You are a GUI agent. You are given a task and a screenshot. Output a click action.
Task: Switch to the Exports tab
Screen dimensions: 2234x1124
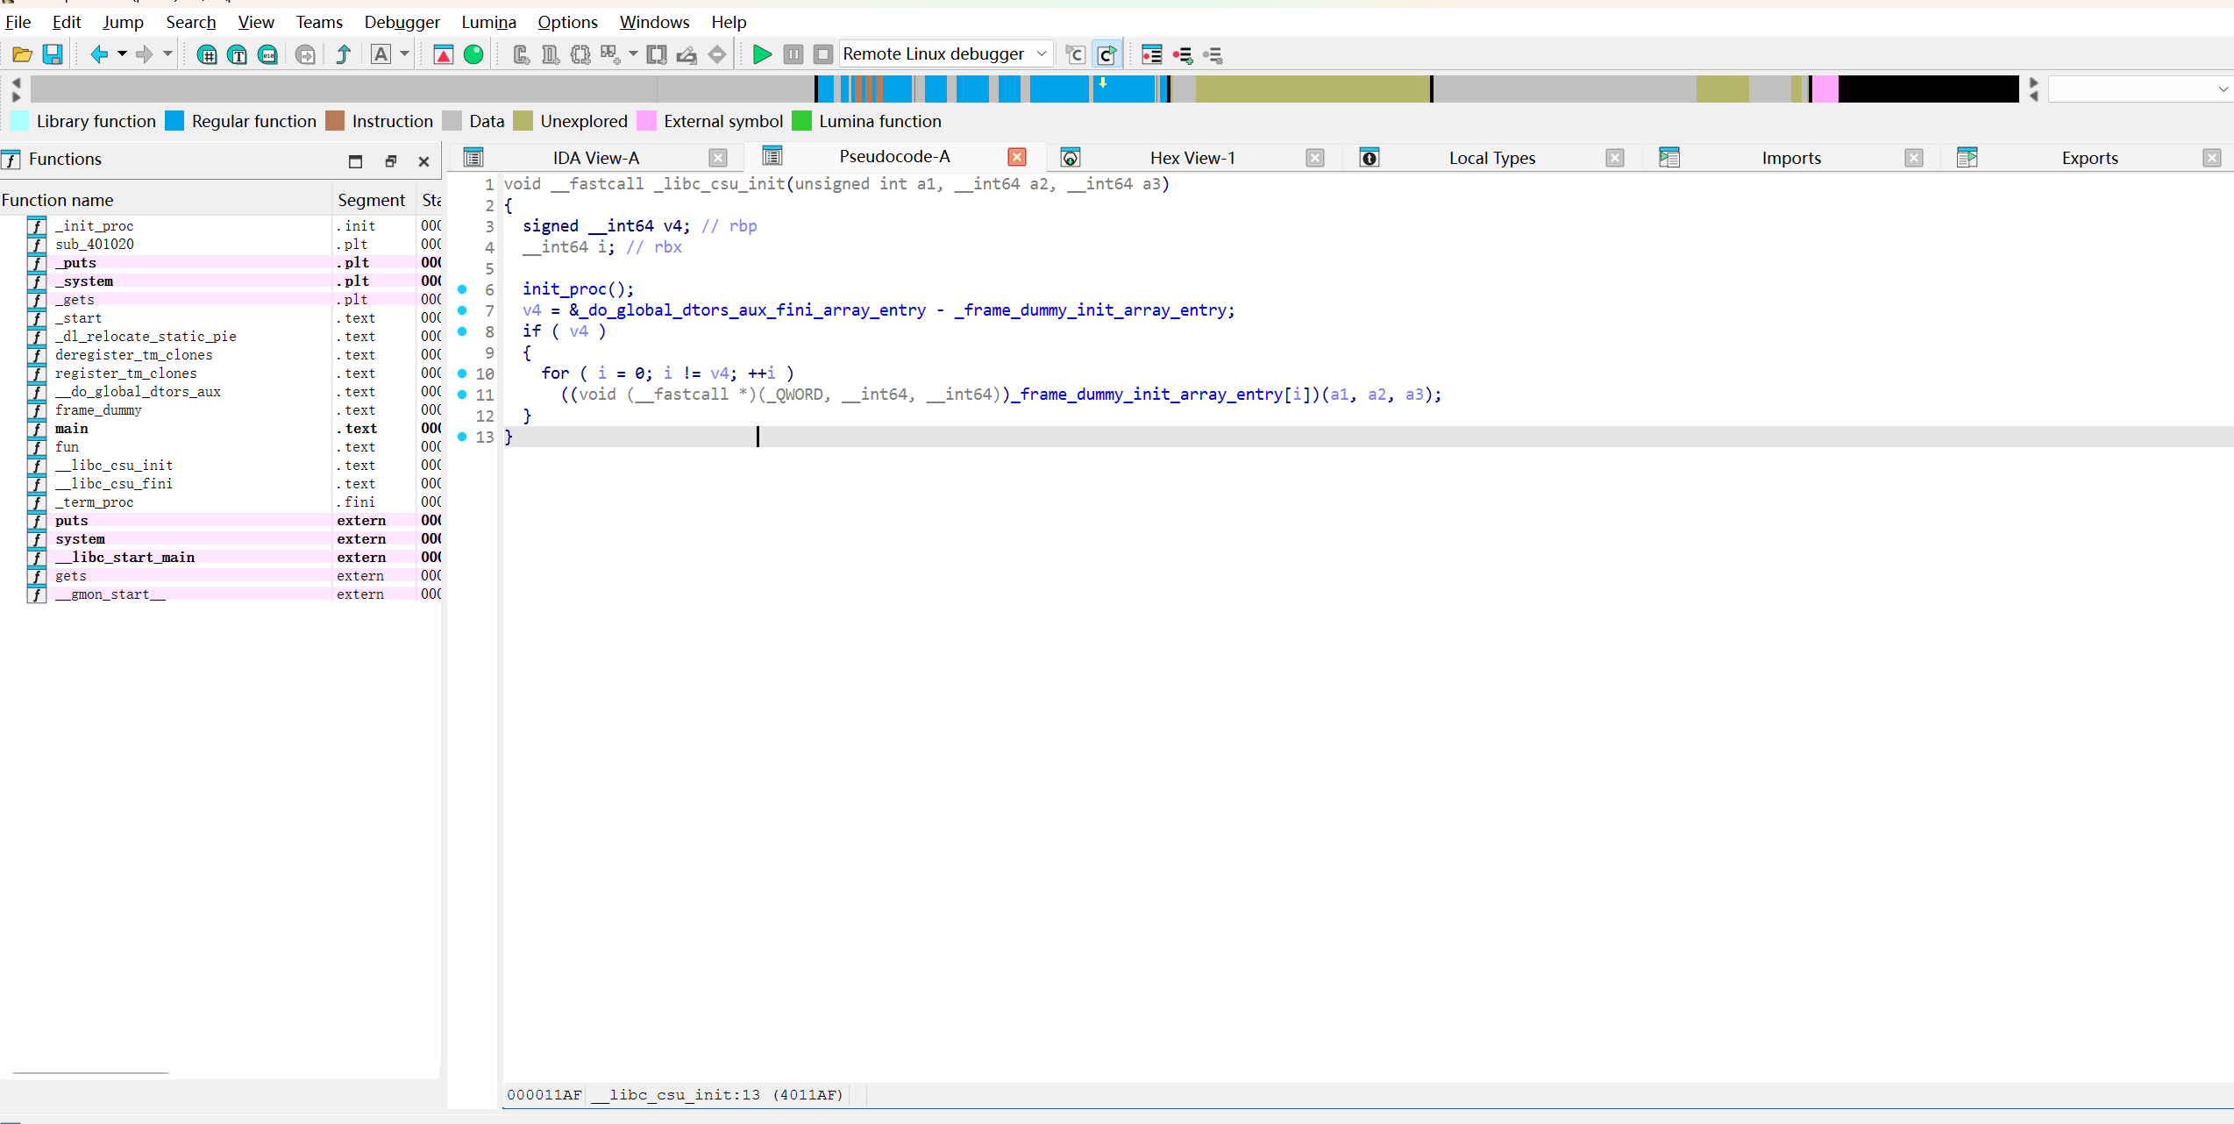(x=2089, y=158)
